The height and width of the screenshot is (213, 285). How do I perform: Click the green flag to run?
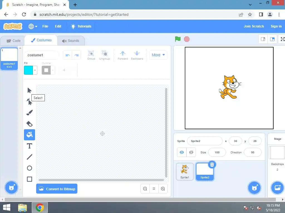click(x=178, y=39)
